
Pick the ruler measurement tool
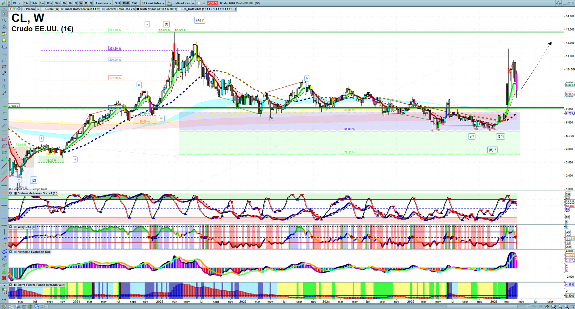4,126
